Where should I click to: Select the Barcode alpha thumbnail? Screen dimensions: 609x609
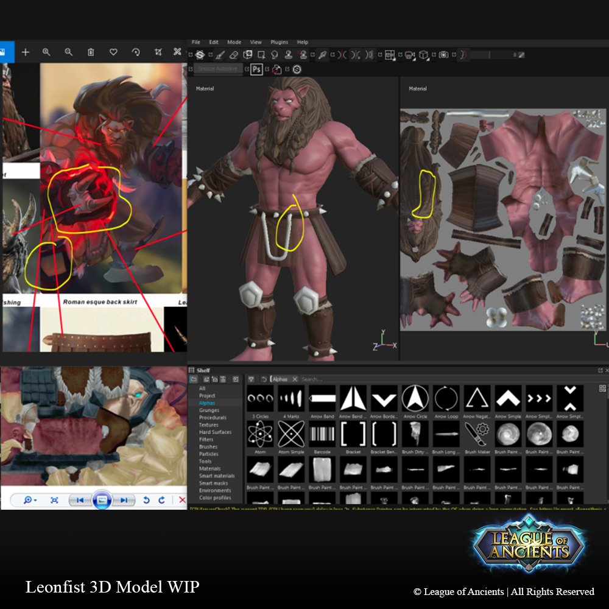322,434
